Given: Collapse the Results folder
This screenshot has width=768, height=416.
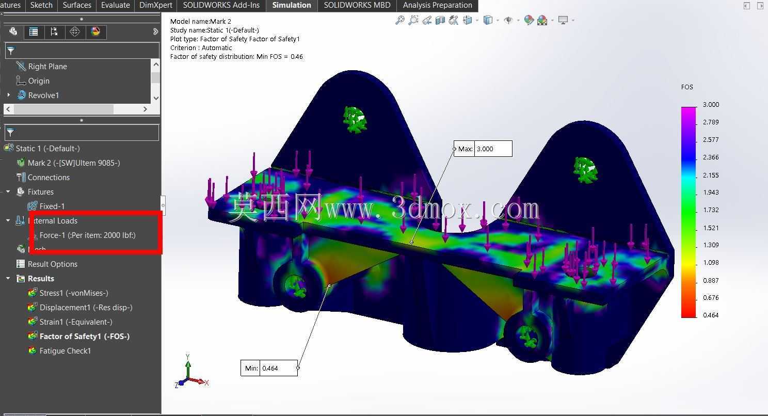Looking at the screenshot, I should coord(8,278).
